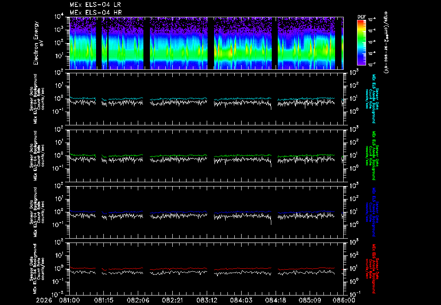Screen dimensions: 441x305
Task: Click the blue Sensor Data right-axis label
Action: [372, 212]
